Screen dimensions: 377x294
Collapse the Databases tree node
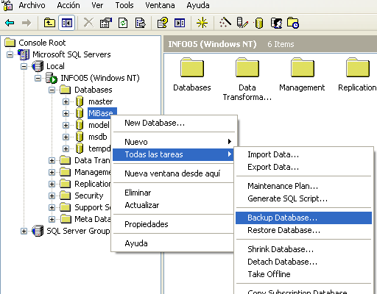[x=52, y=90]
